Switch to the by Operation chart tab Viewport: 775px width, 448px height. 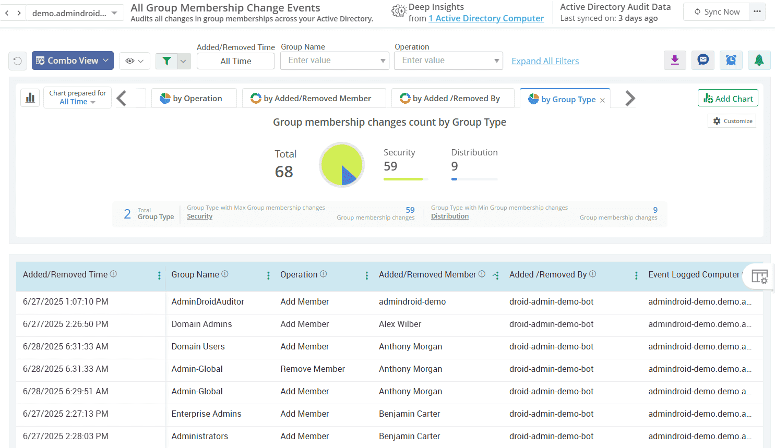193,98
